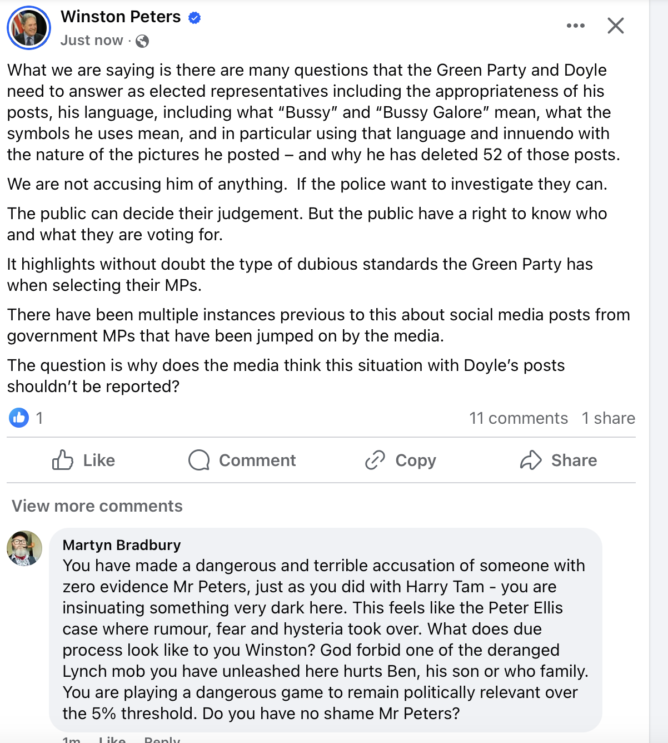Open the Comment speech bubble icon
The width and height of the screenshot is (668, 743).
coord(199,460)
